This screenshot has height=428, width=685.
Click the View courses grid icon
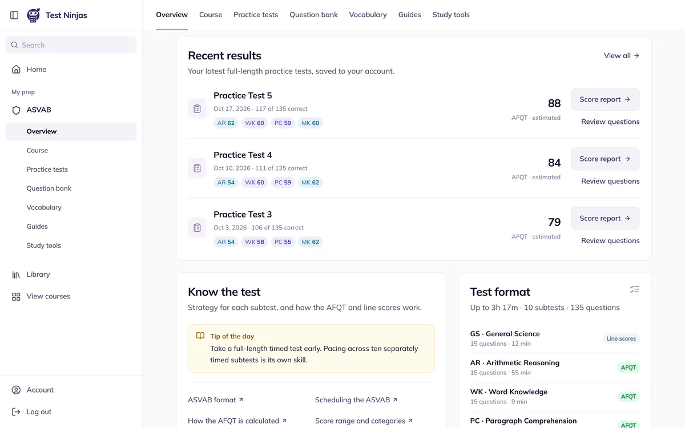pyautogui.click(x=16, y=297)
